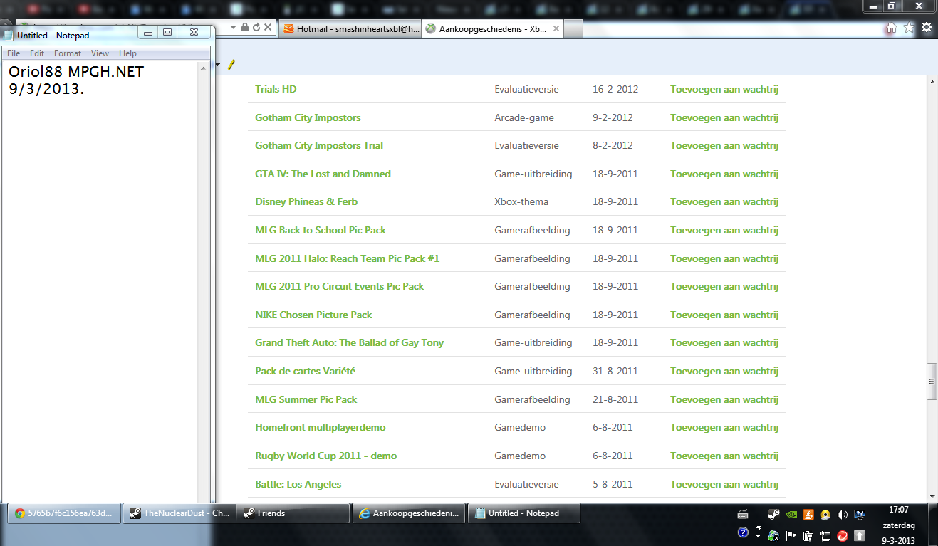Click the page scrollbar down arrow
Screen dimensions: 938x546
931,496
